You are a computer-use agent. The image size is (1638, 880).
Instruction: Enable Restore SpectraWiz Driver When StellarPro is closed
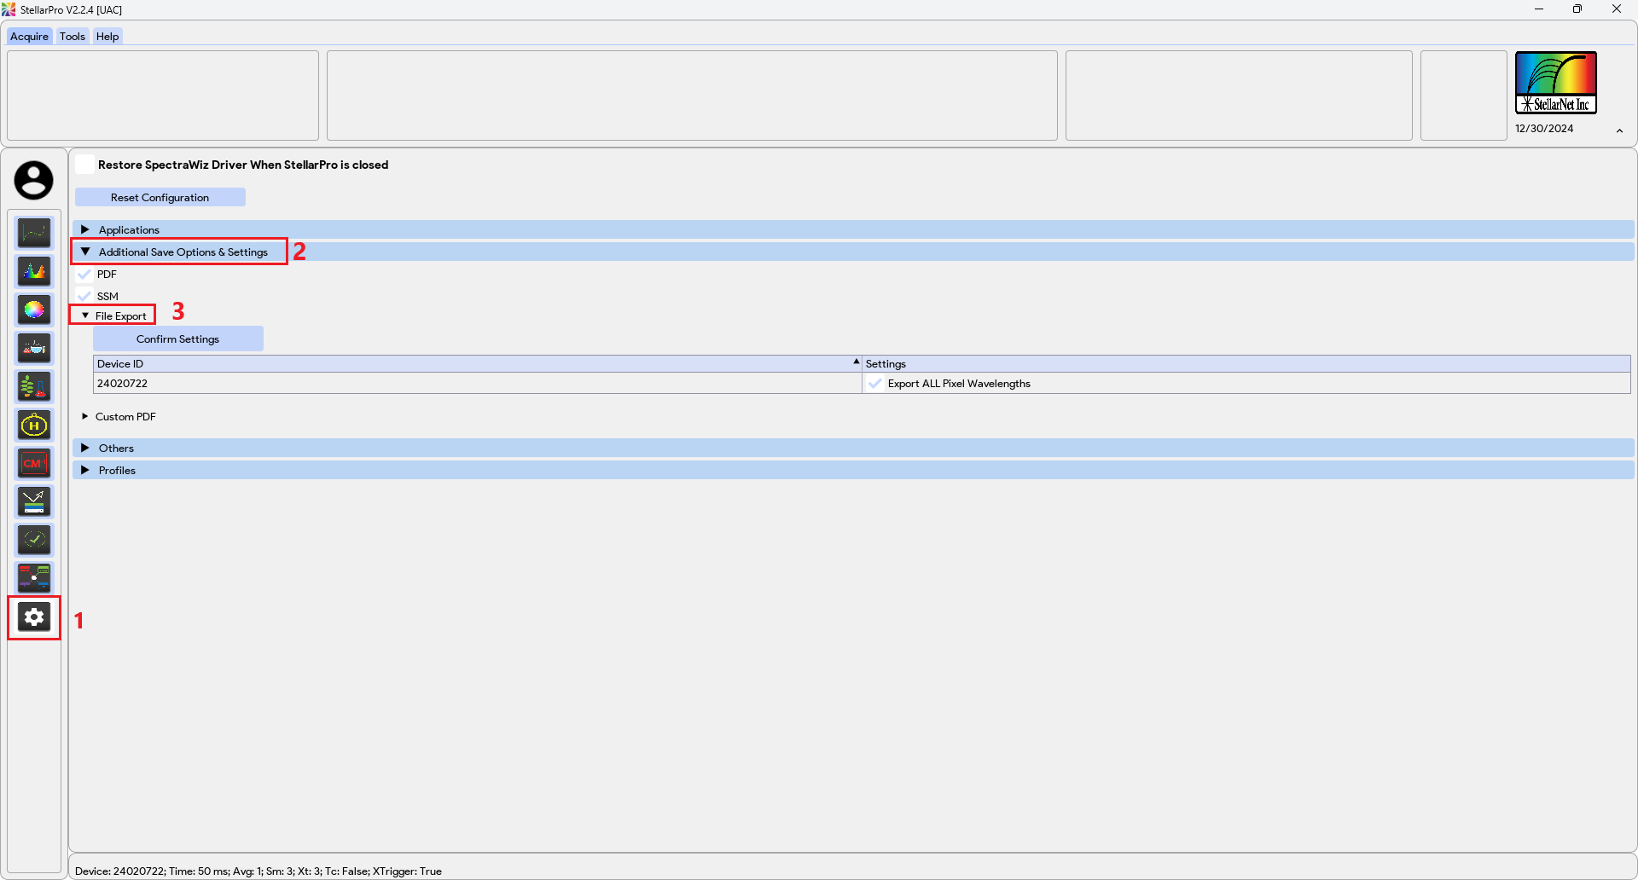(x=84, y=164)
